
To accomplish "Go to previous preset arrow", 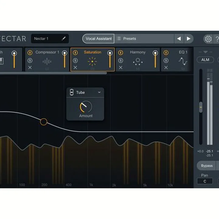I will [179, 39].
